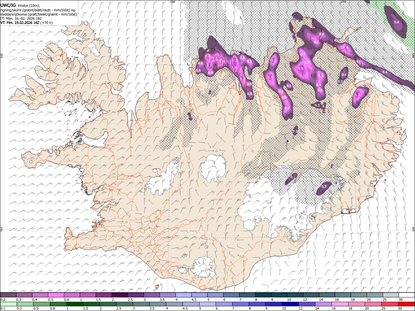Click the '20W' longitude label at top edge
The height and width of the screenshot is (311, 415).
tap(172, 2)
